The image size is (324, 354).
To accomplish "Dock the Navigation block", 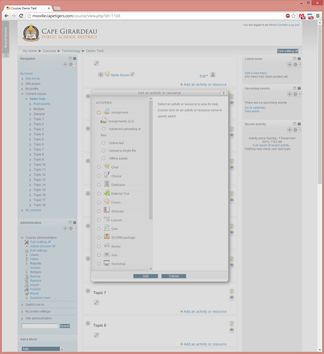I will click(x=75, y=58).
